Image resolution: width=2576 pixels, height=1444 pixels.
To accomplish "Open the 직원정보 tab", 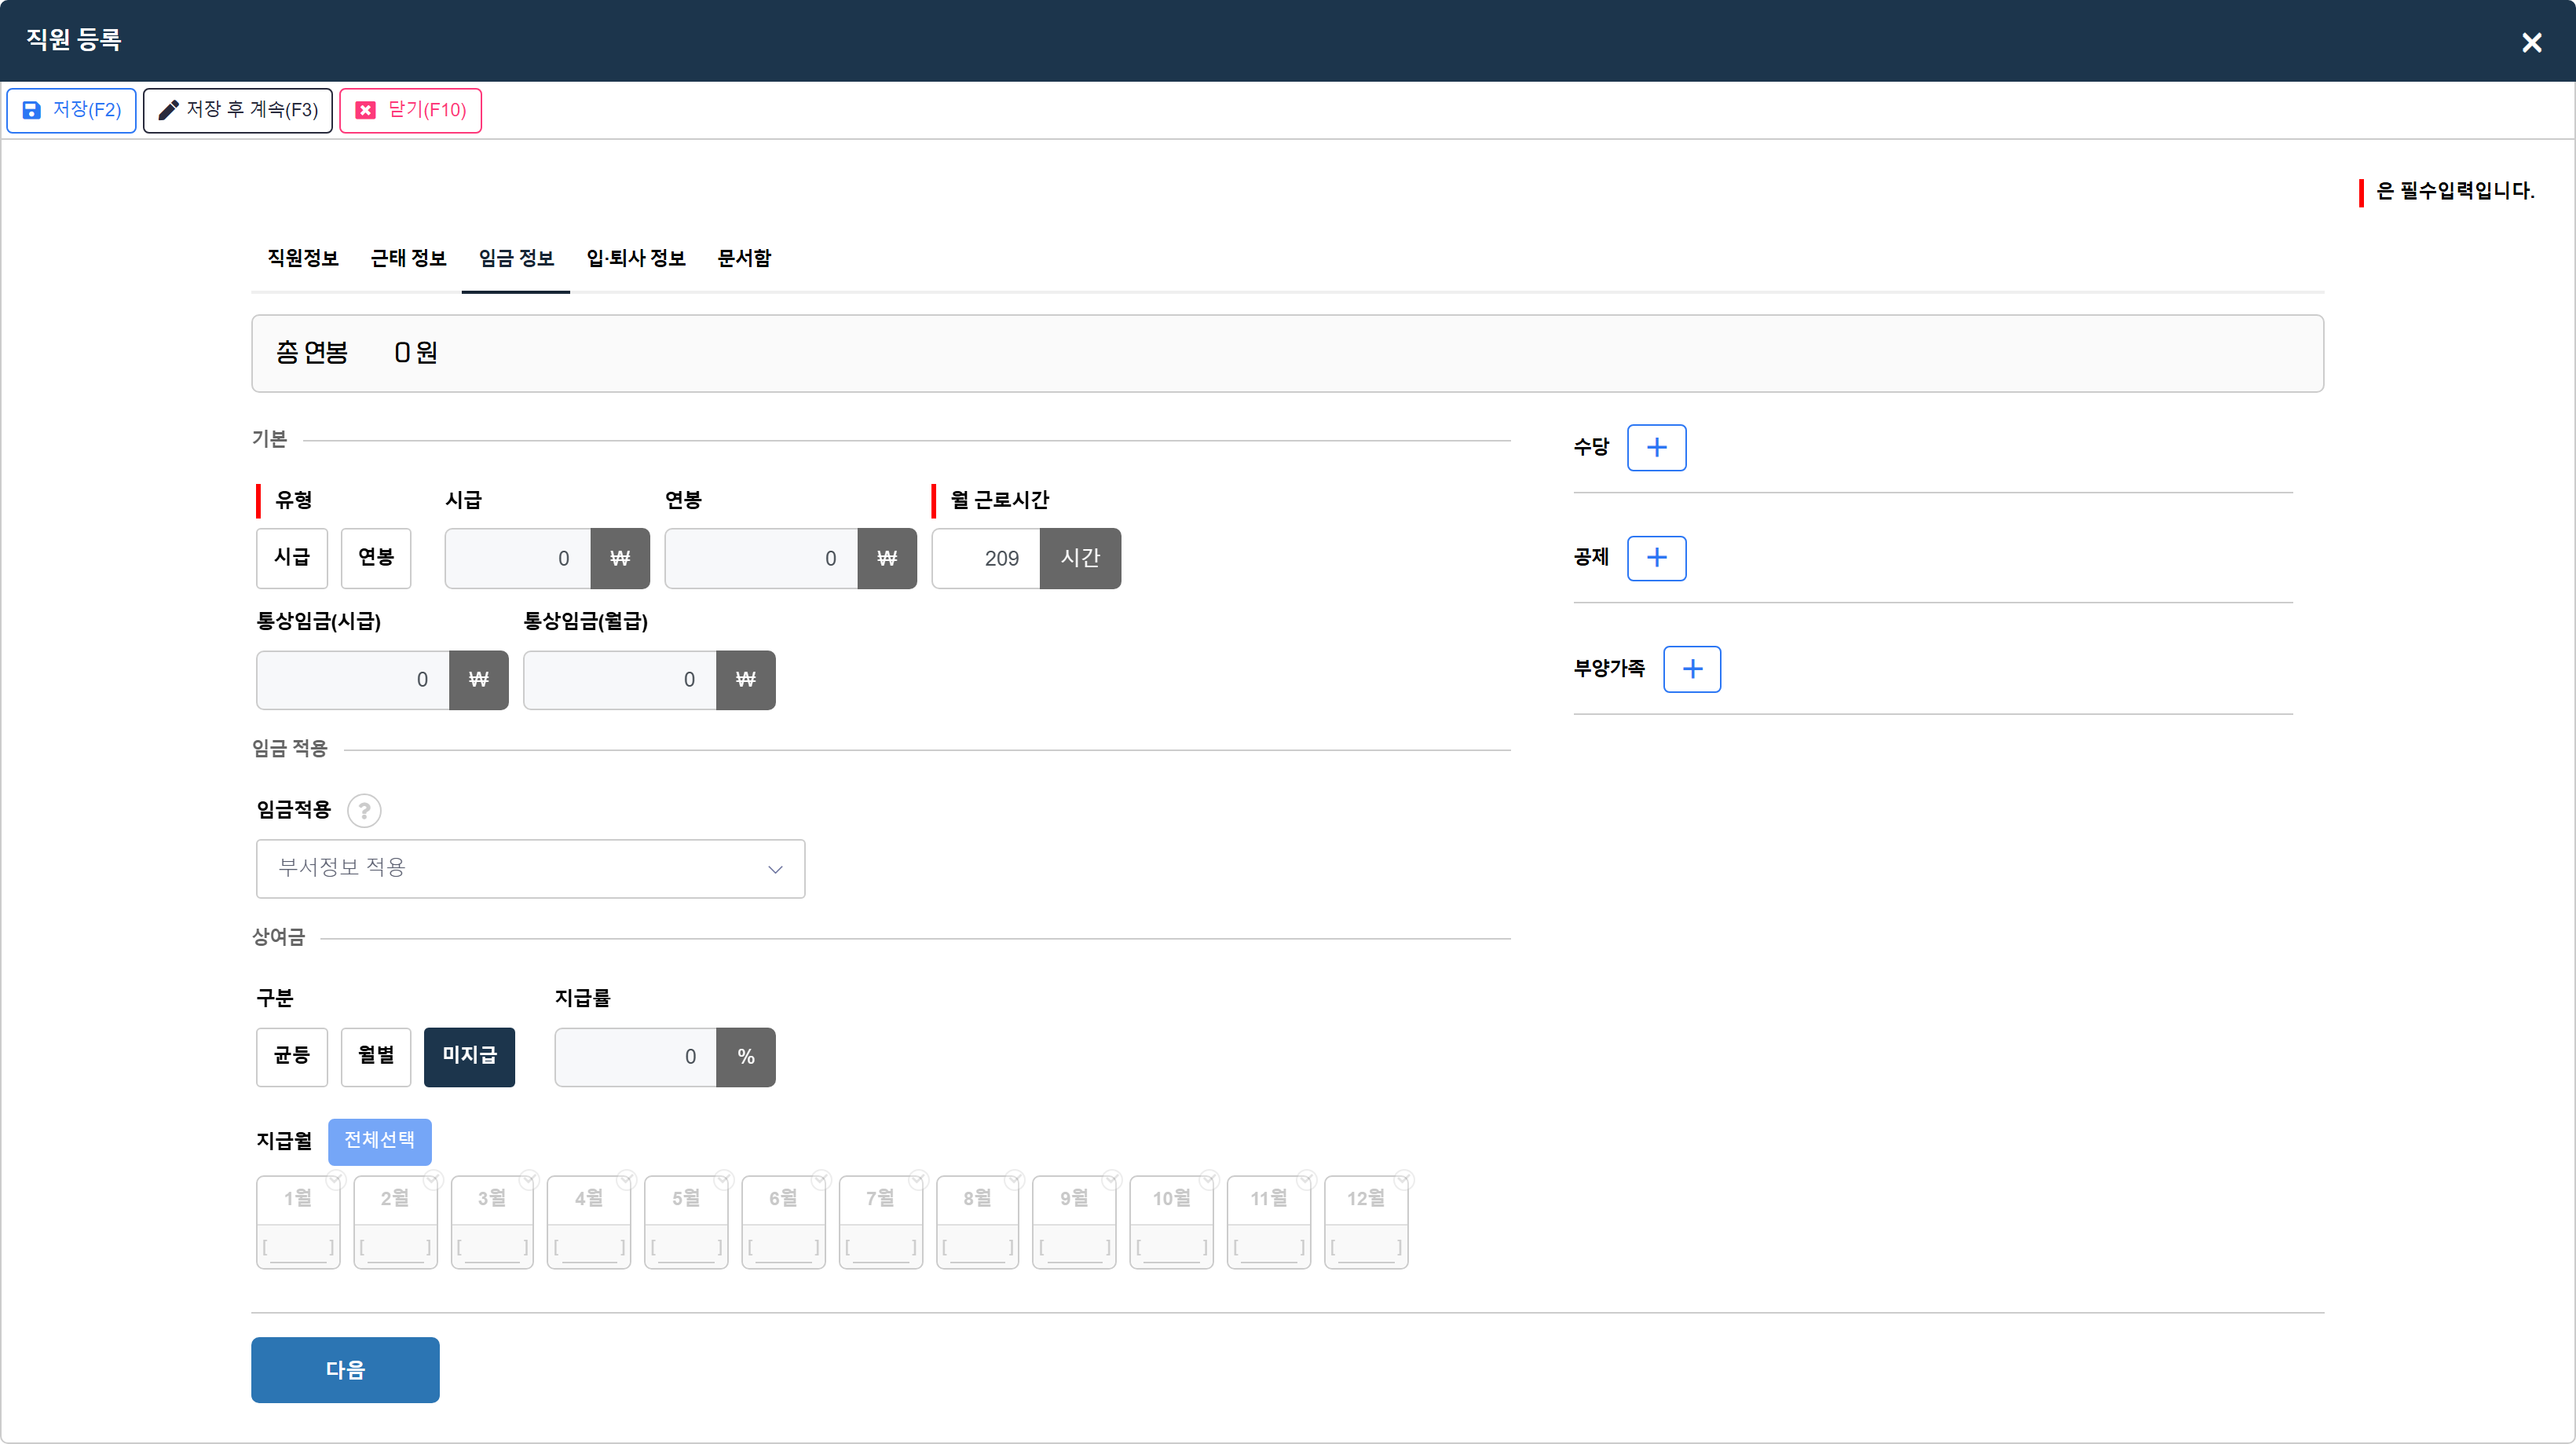I will 303,258.
